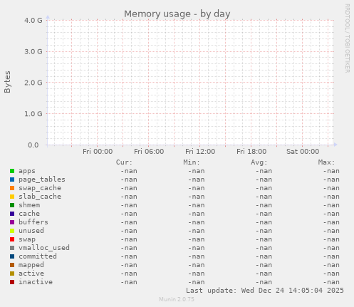Click the 'Fri 12:00' x-axis label

pyautogui.click(x=200, y=152)
